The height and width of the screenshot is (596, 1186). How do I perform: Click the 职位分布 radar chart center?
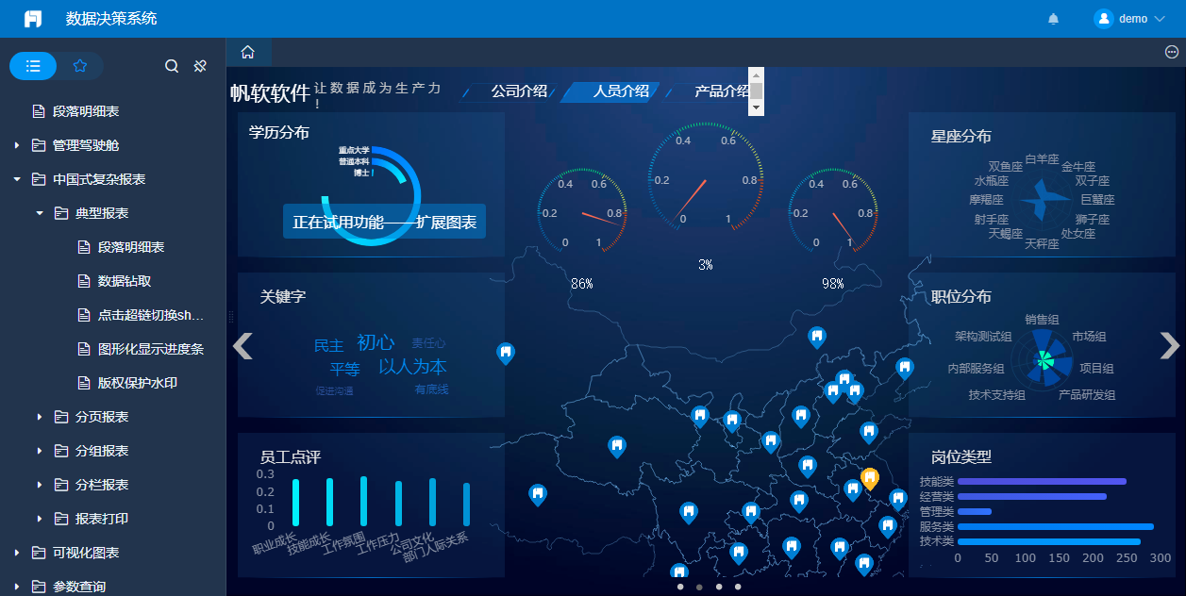1043,358
